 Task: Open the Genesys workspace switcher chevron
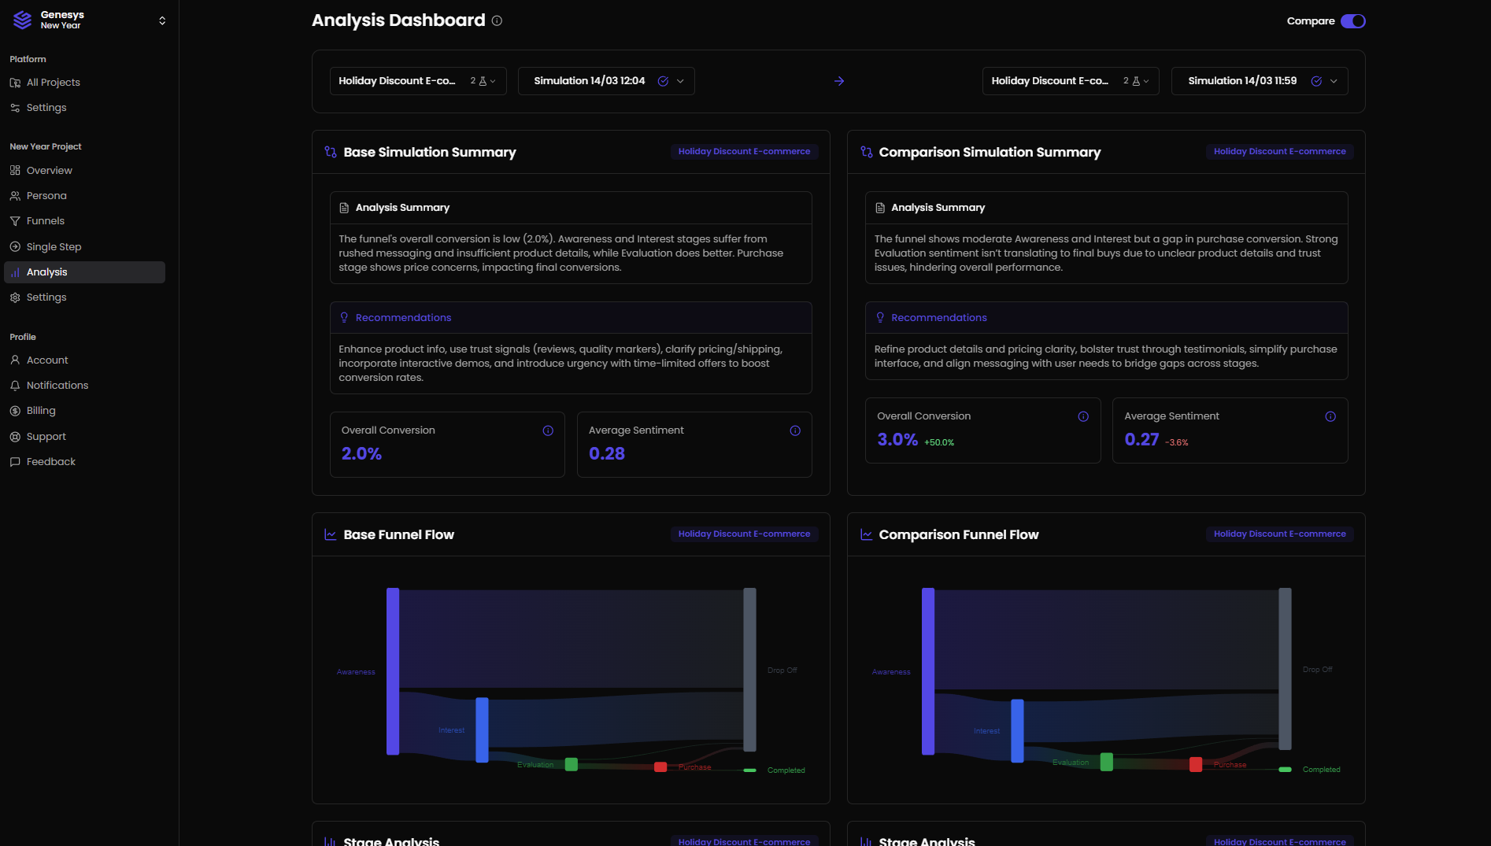click(x=162, y=20)
